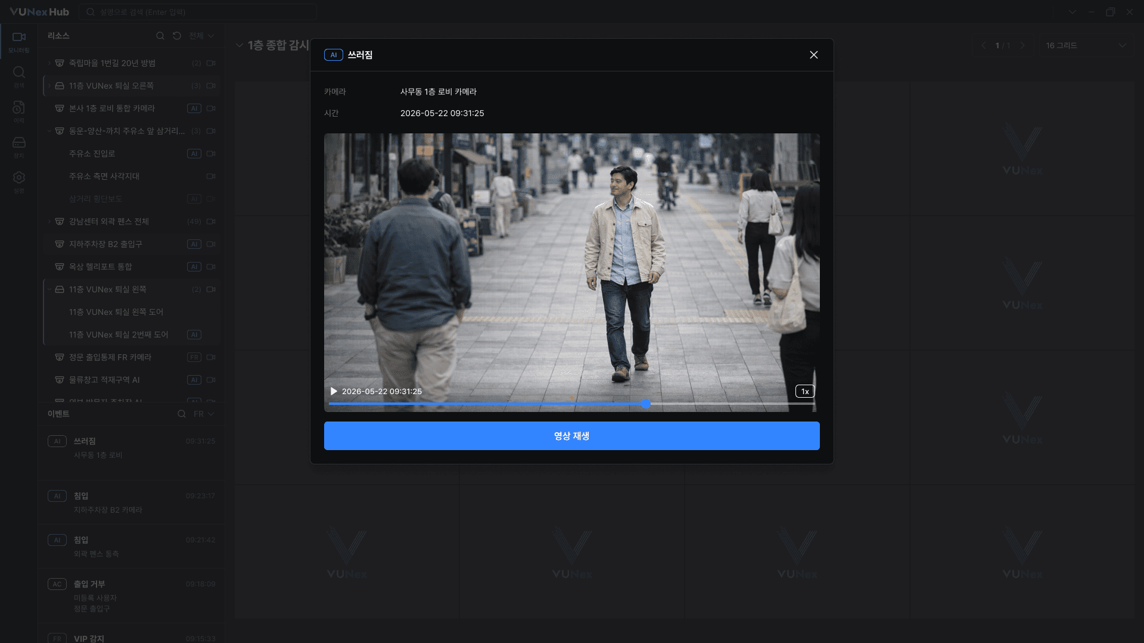The image size is (1144, 643).
Task: Go to the next grid page
Action: tap(1023, 45)
